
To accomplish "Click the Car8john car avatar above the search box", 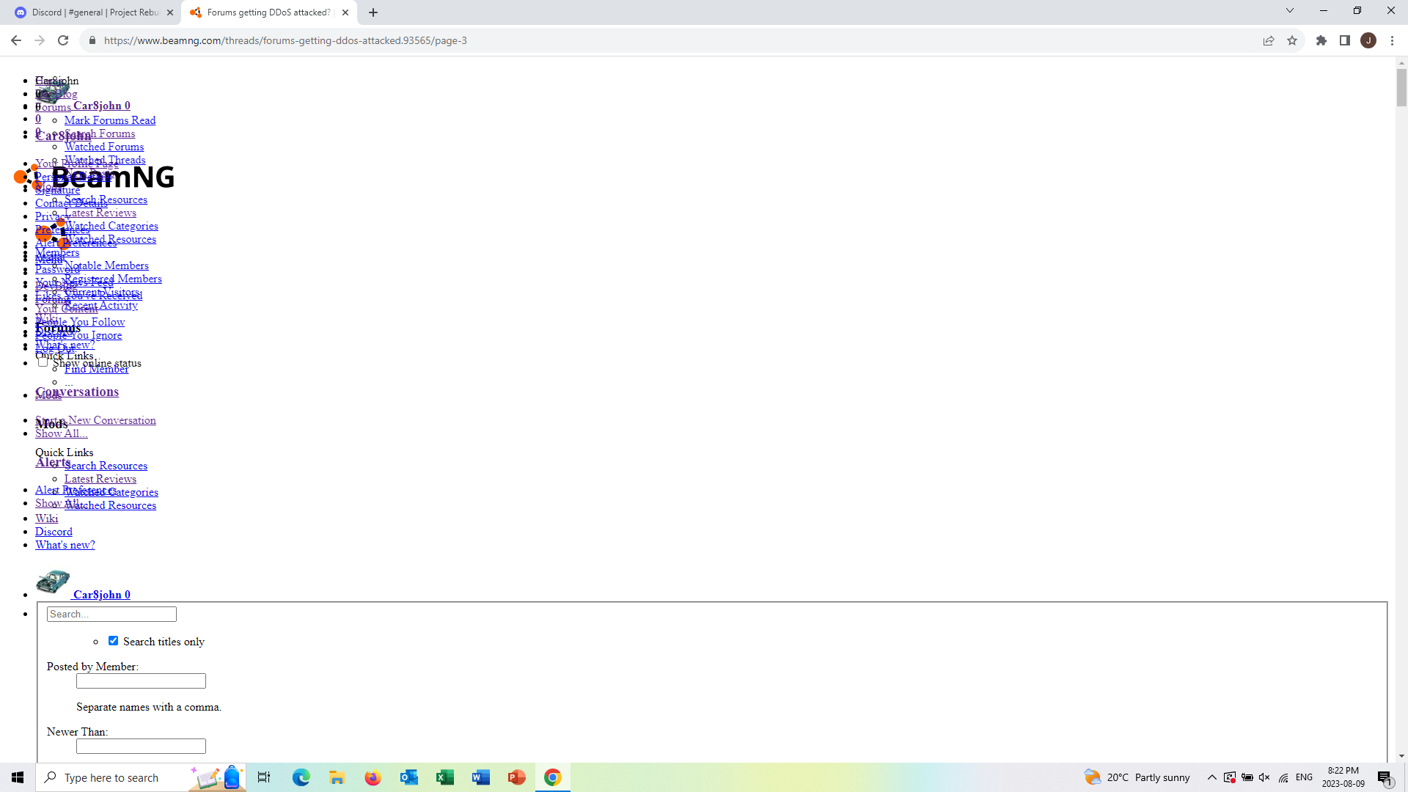I will [x=53, y=582].
